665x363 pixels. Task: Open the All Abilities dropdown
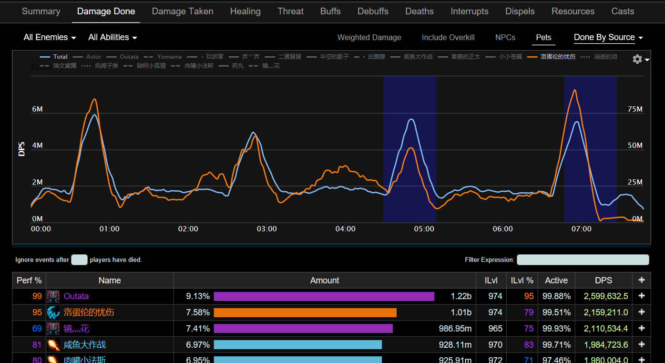tap(113, 37)
